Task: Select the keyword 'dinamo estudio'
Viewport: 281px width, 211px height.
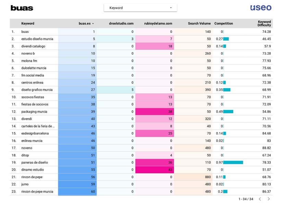Action: coord(33,169)
